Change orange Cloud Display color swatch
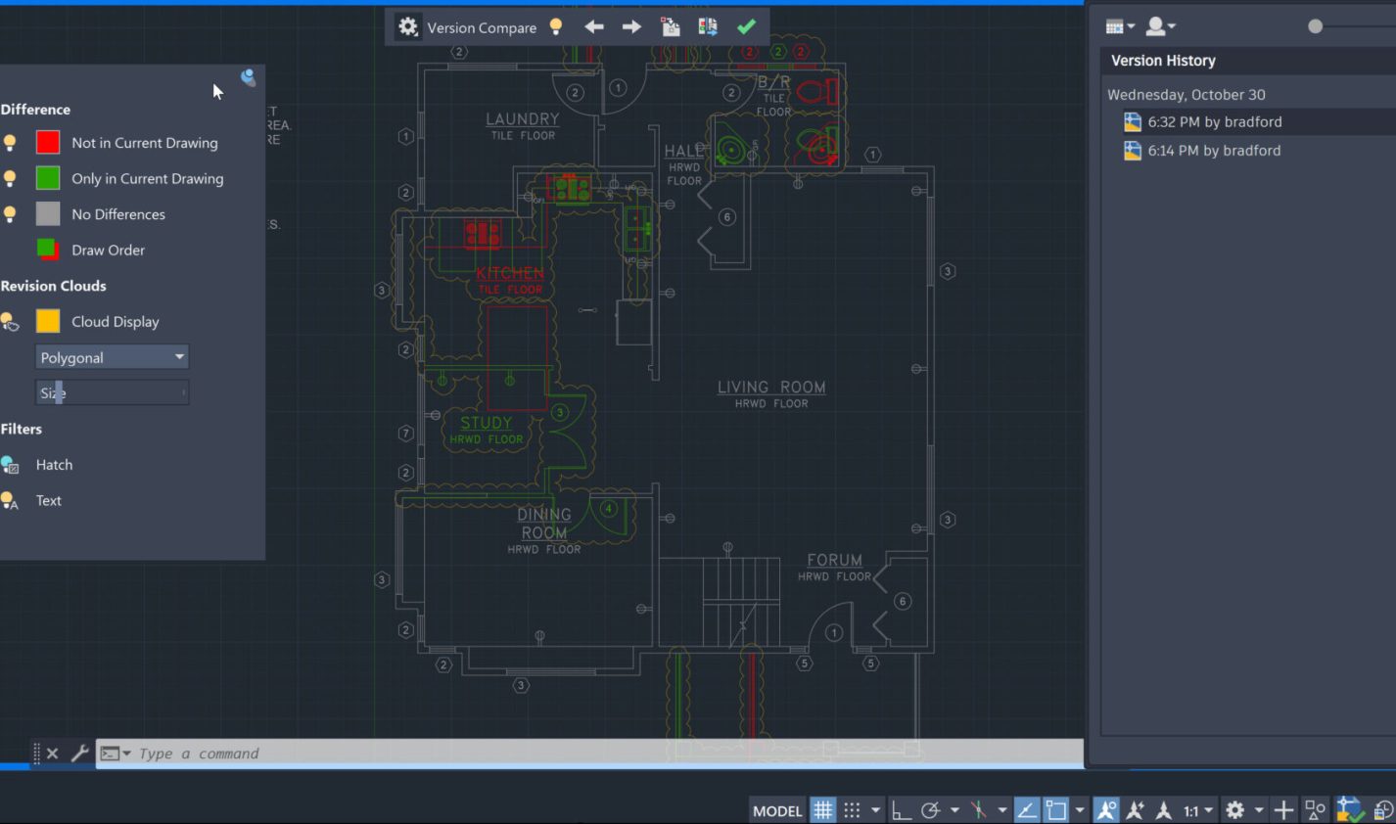Screen dimensions: 1396x824 [48, 321]
